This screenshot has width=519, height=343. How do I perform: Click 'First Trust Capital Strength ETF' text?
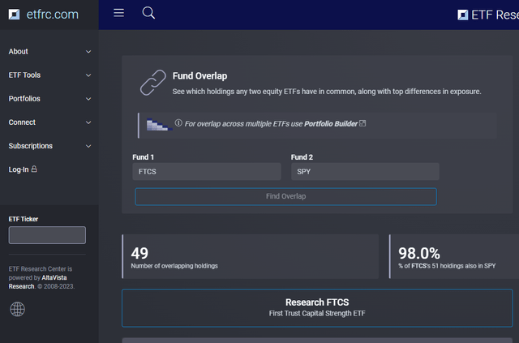pyautogui.click(x=317, y=313)
